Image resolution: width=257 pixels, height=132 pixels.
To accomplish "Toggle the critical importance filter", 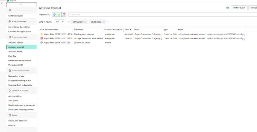I will click(x=64, y=15).
